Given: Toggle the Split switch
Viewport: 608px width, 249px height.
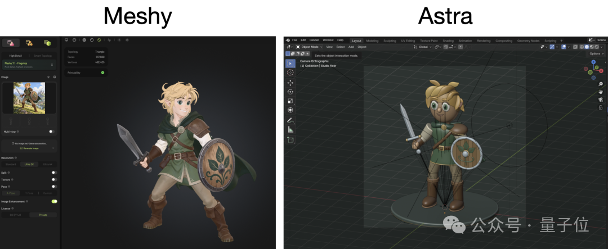Looking at the screenshot, I should pyautogui.click(x=54, y=173).
